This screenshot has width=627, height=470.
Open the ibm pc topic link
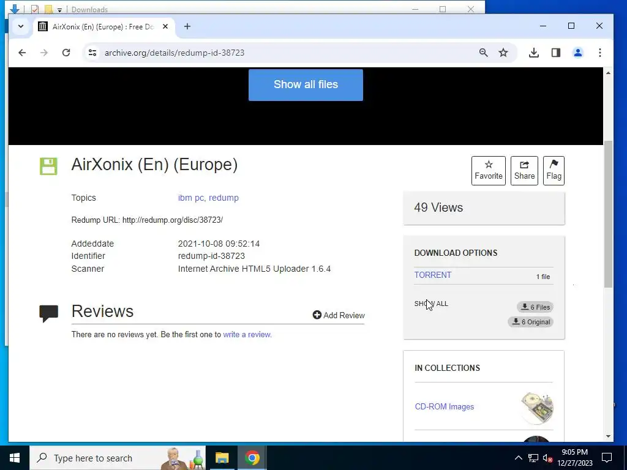point(191,198)
